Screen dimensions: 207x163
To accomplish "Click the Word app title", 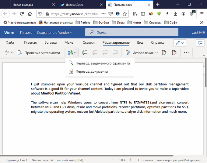I will pos(9,33).
